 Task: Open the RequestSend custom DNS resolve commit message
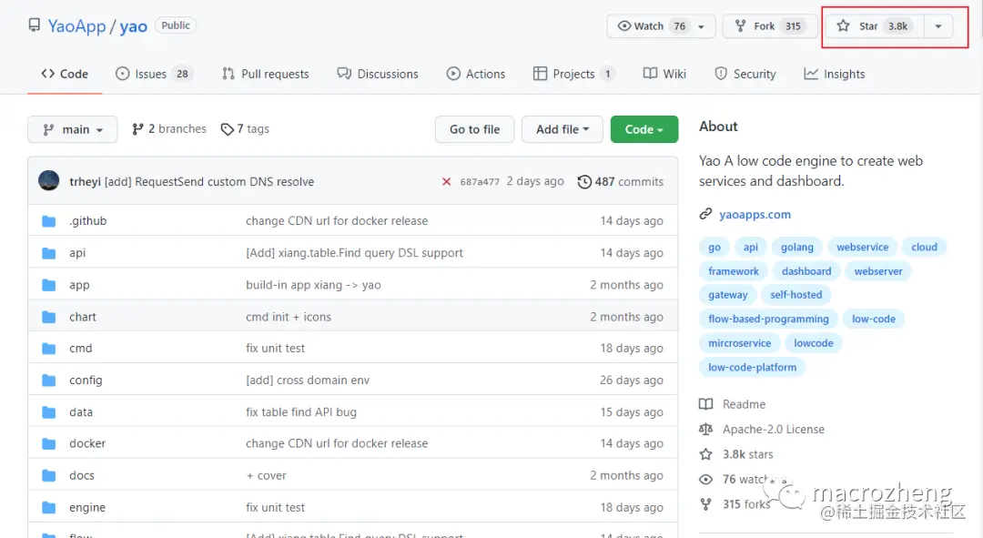[208, 182]
